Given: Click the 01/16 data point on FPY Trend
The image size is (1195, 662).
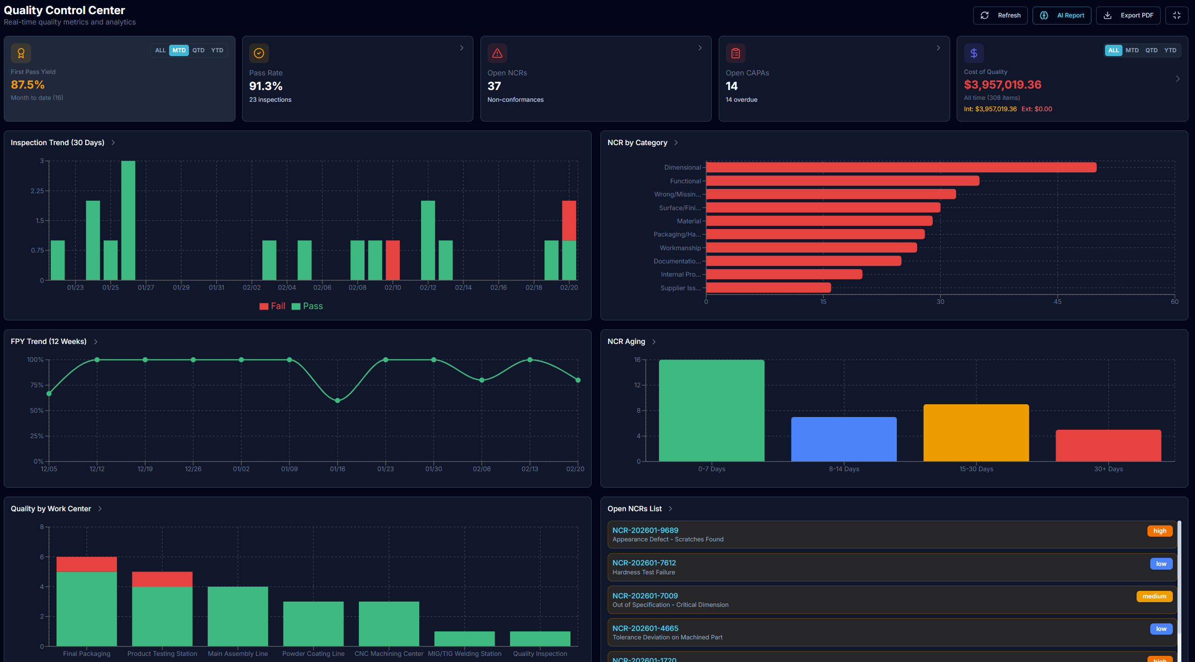Looking at the screenshot, I should coord(337,400).
